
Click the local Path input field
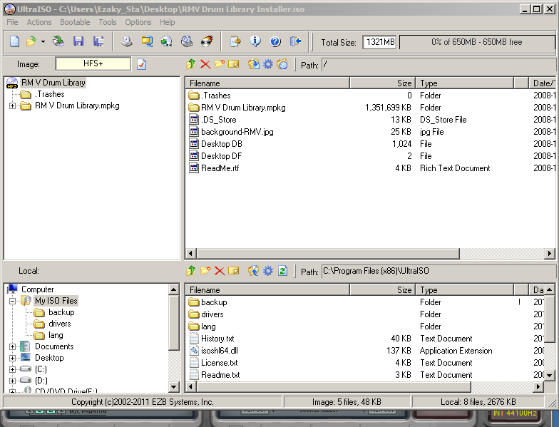coord(439,271)
